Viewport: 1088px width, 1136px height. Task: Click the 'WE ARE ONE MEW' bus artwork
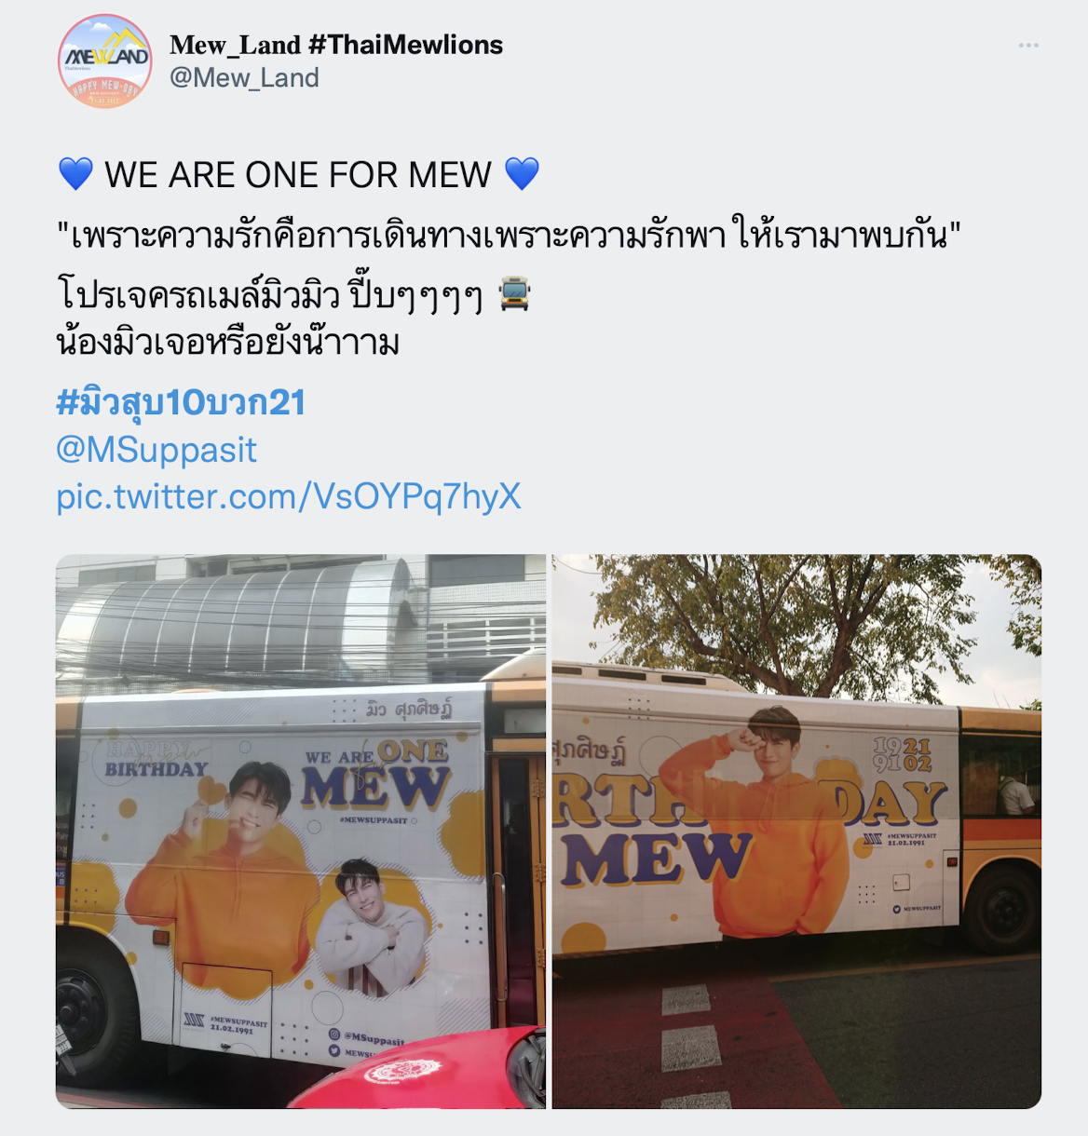coord(375,774)
